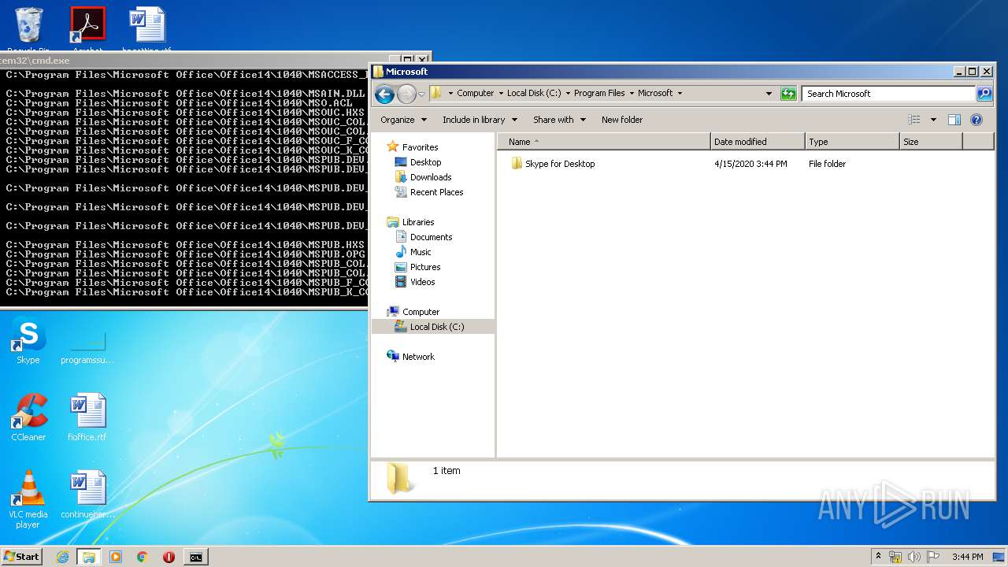Viewport: 1008px width, 567px height.
Task: Open Downloads in Favorites
Action: pyautogui.click(x=431, y=177)
